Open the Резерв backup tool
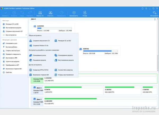 85,14
